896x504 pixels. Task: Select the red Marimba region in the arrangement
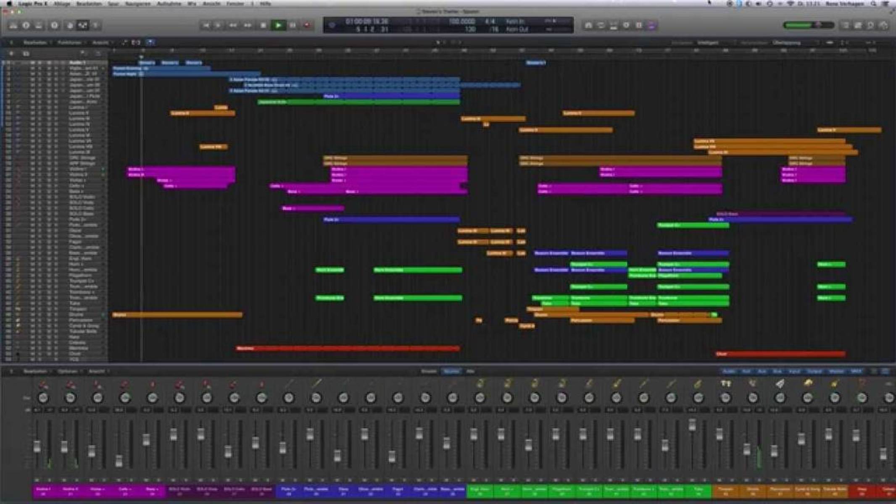pos(348,348)
